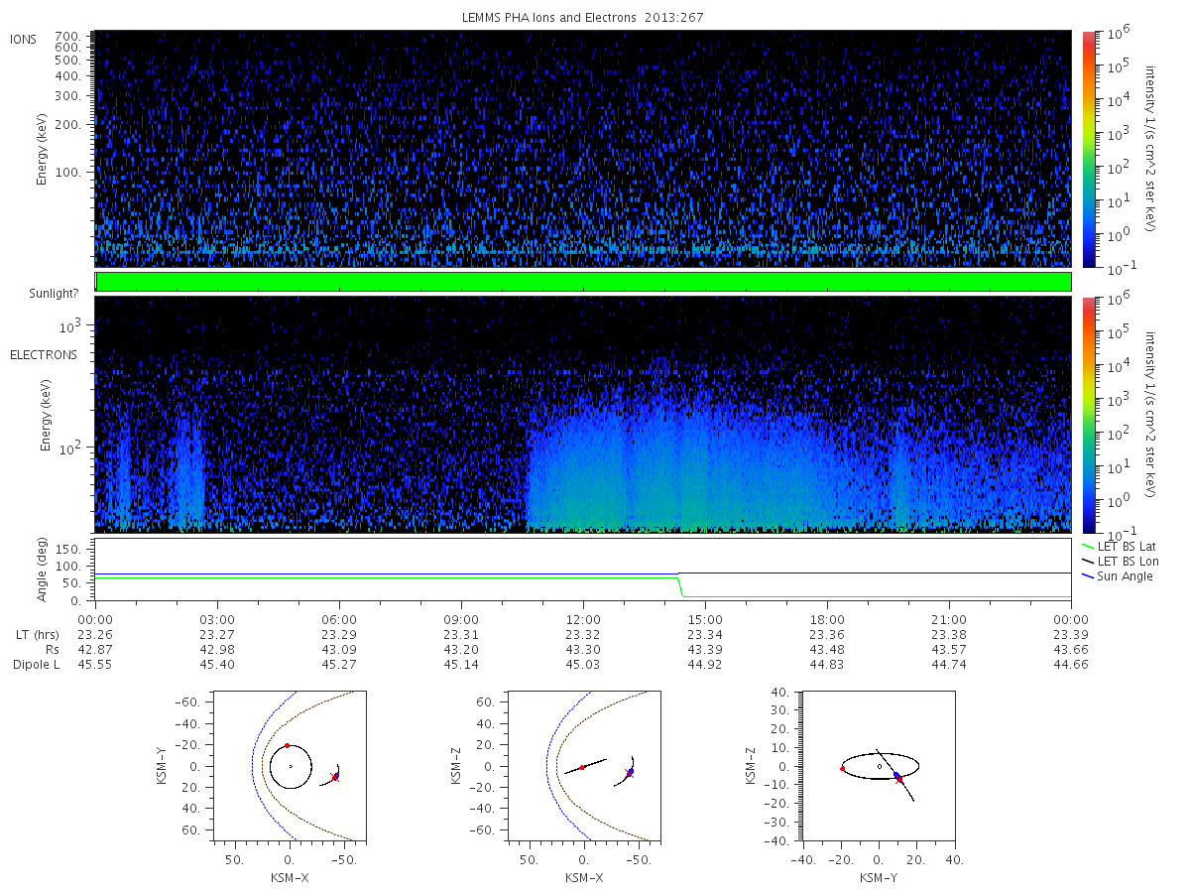
Task: Click the electron spectrogram color bar
Action: (x=1088, y=415)
